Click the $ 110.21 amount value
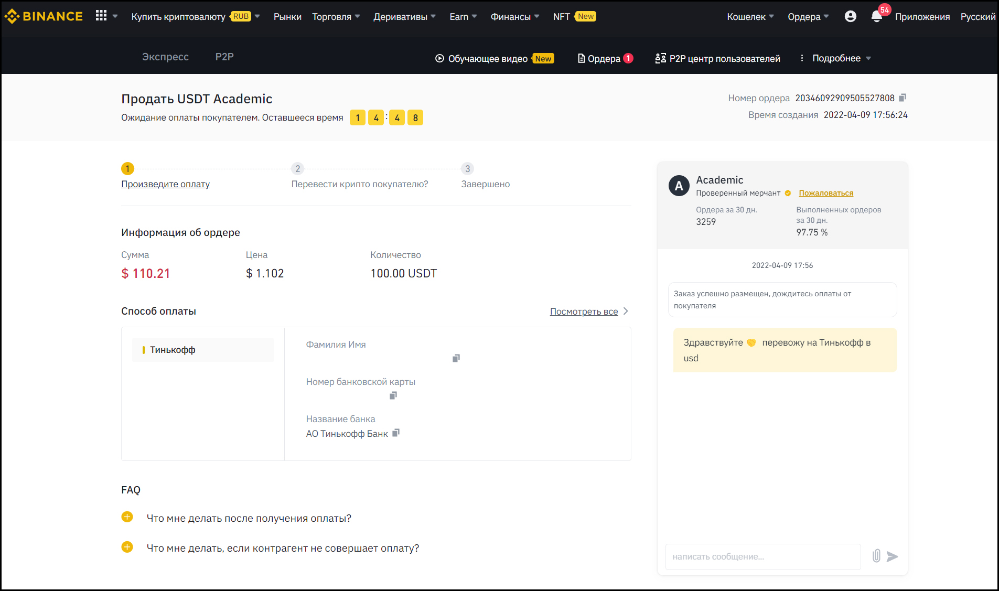 click(146, 273)
